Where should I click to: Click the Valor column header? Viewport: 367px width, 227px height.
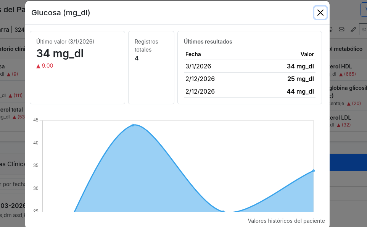(x=307, y=54)
